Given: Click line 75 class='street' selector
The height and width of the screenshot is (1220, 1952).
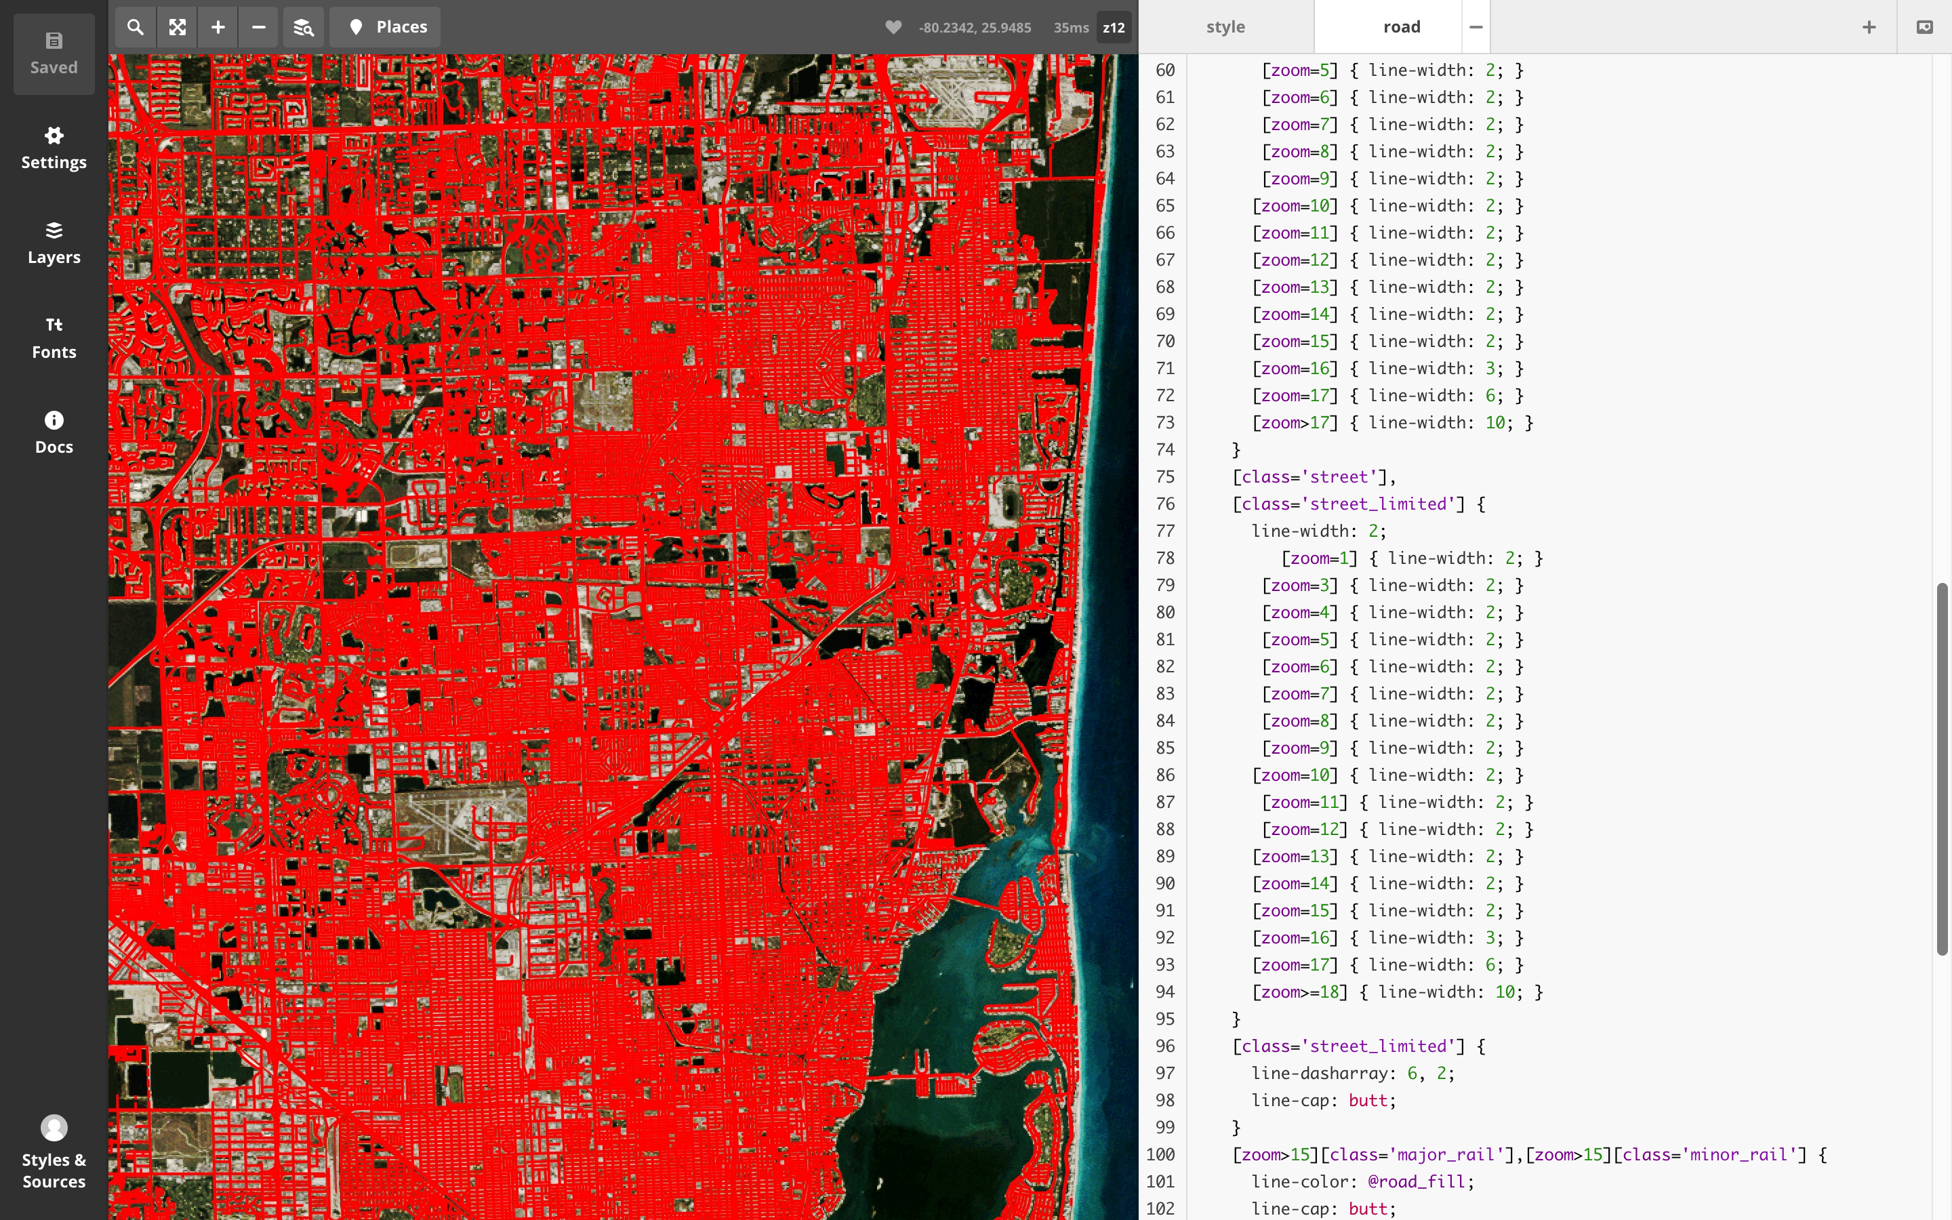Looking at the screenshot, I should click(x=1314, y=477).
